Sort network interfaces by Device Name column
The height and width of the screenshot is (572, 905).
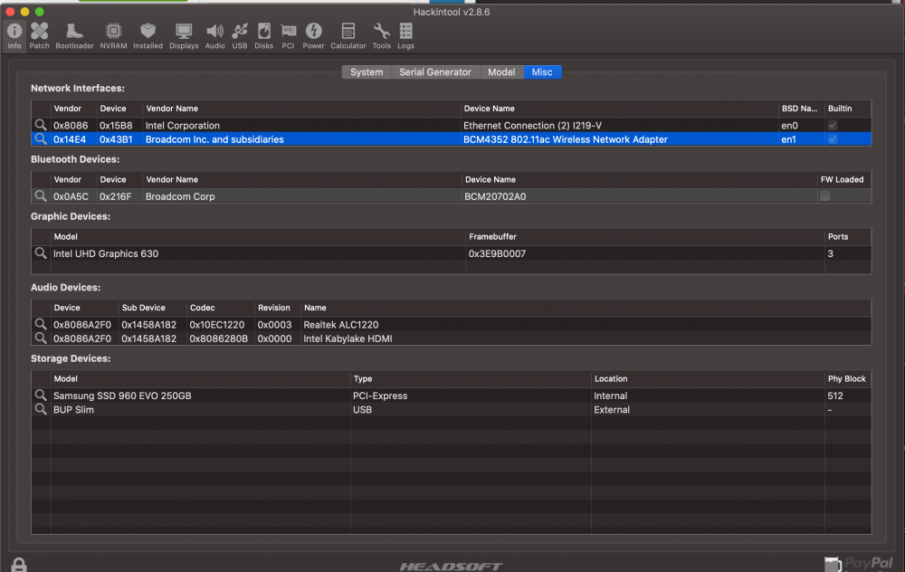coord(619,109)
